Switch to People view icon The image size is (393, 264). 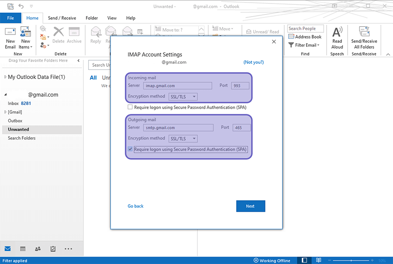tap(38, 249)
